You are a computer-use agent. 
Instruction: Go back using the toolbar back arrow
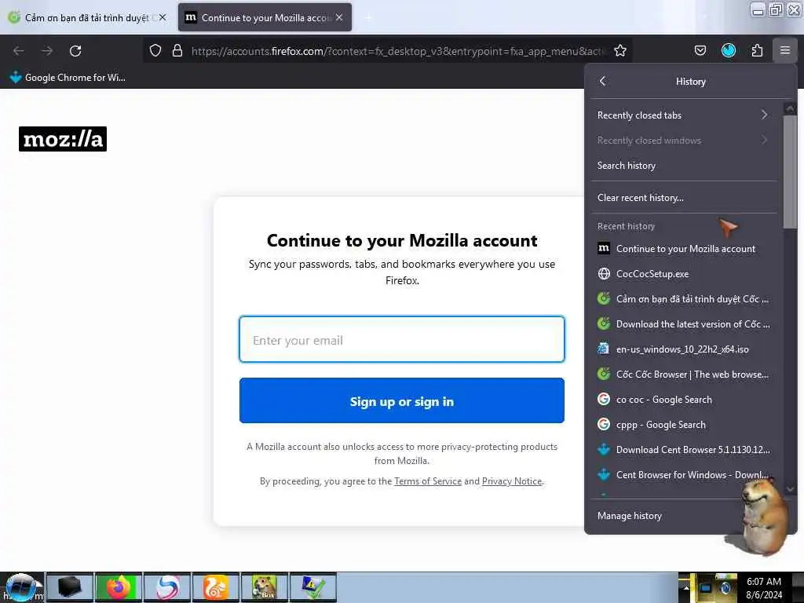pyautogui.click(x=19, y=51)
